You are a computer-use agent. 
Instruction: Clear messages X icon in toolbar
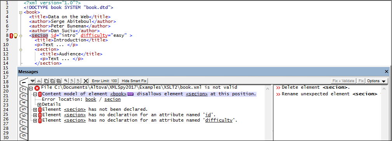click(x=86, y=81)
